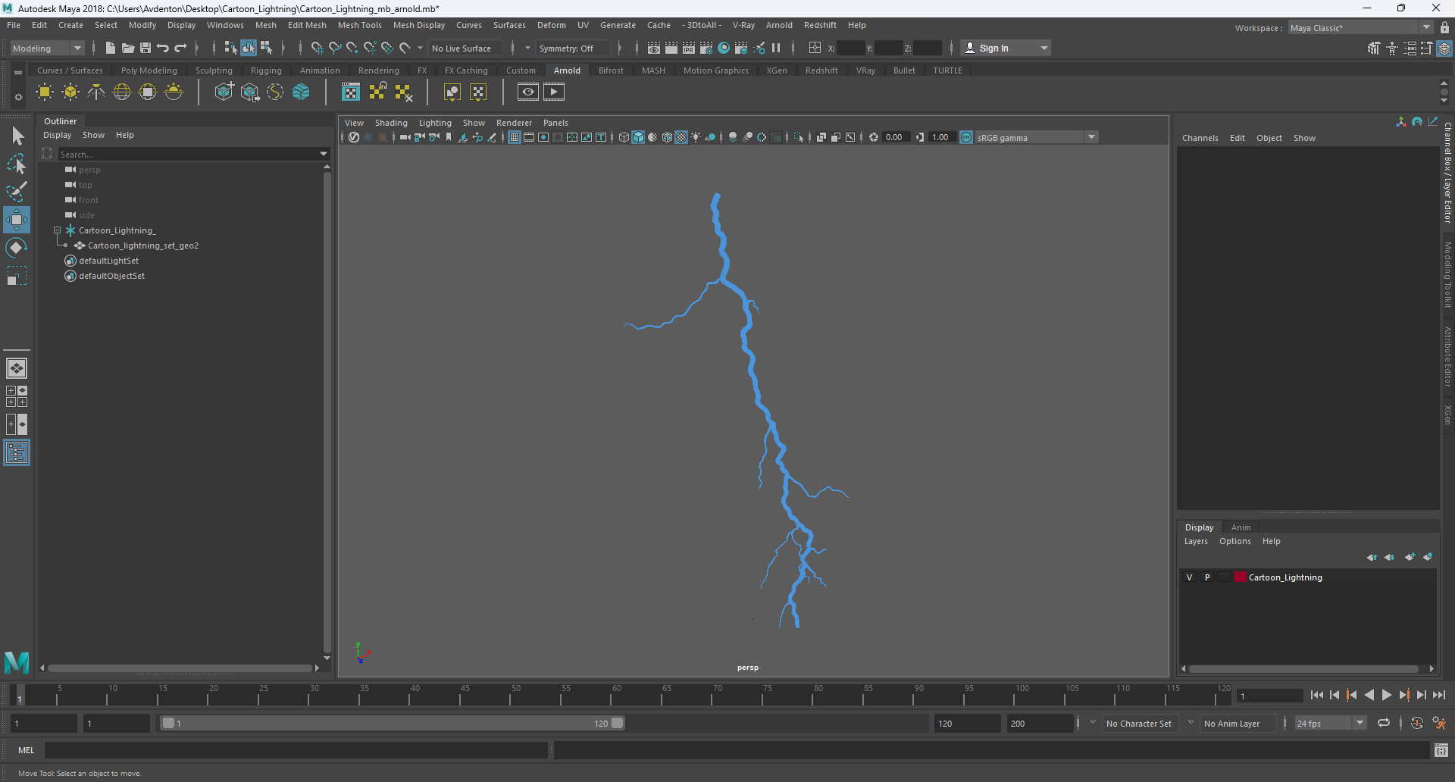Open the No Anim Layer dropdown arrow

(1191, 723)
